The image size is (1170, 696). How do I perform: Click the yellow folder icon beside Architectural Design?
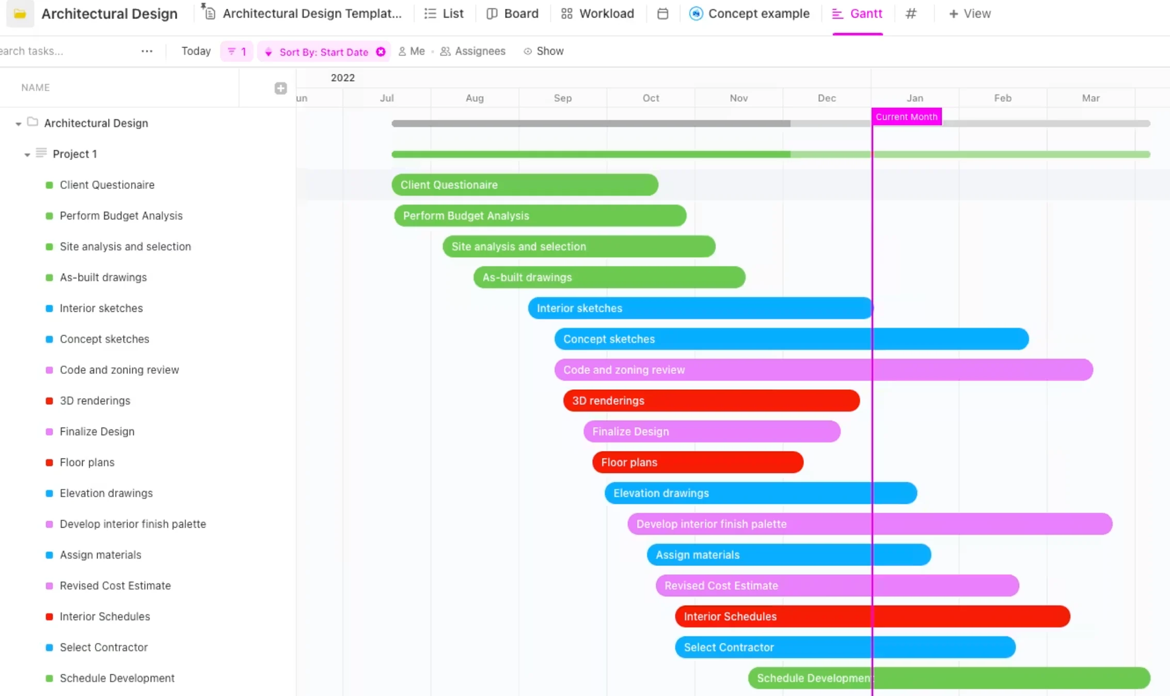coord(20,13)
